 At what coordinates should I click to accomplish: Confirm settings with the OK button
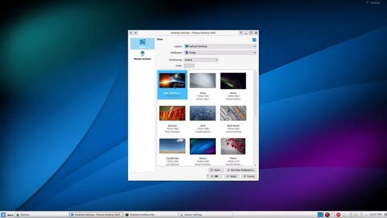[x=214, y=176]
